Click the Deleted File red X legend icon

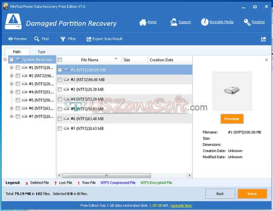[27, 183]
